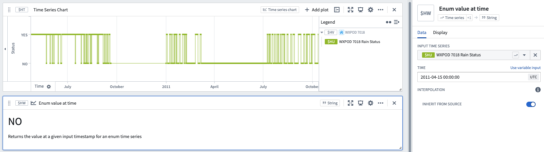
Task: Click the $HU color tag in legend
Action: (x=331, y=42)
